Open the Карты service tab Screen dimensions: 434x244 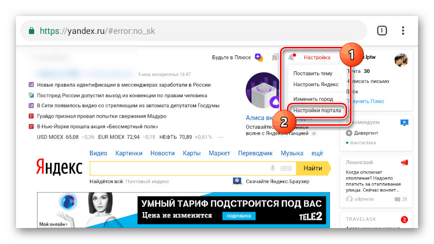click(191, 153)
